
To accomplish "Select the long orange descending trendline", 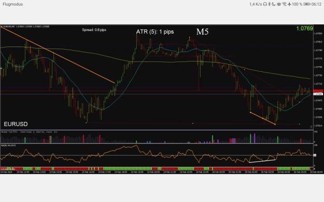I will pyautogui.click(x=58, y=55).
